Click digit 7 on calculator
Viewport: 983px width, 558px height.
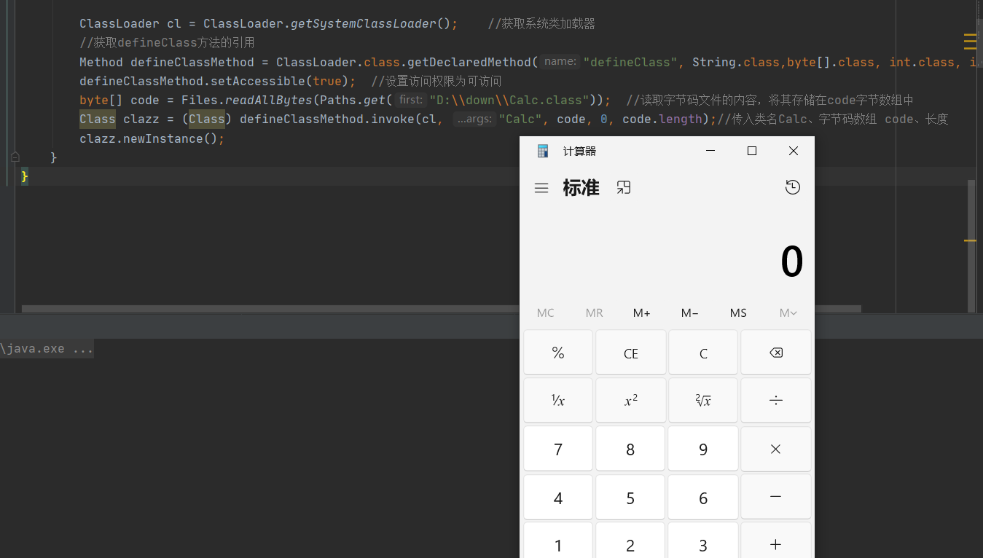point(558,449)
